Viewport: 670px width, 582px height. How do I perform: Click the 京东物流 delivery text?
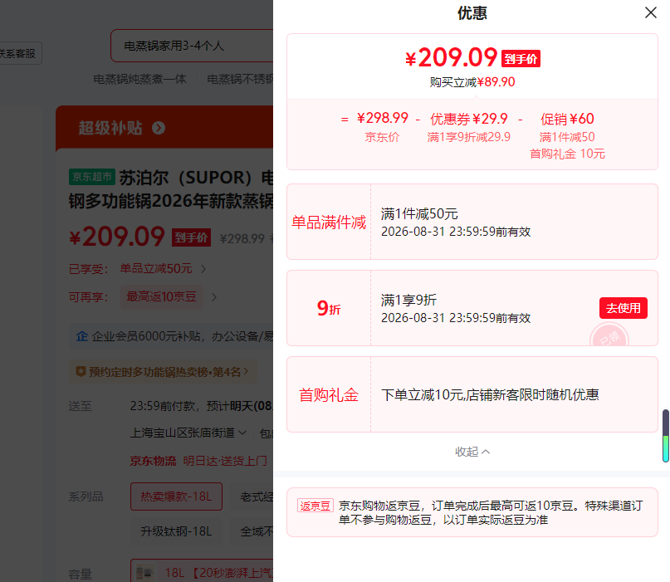point(153,461)
